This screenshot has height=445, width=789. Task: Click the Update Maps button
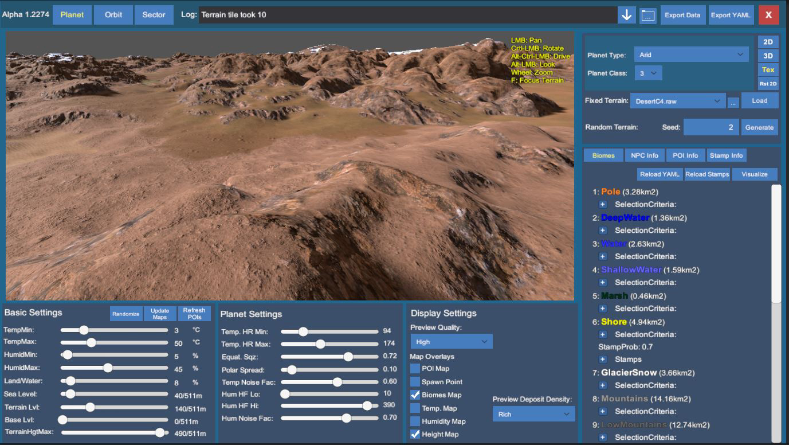[x=160, y=314]
